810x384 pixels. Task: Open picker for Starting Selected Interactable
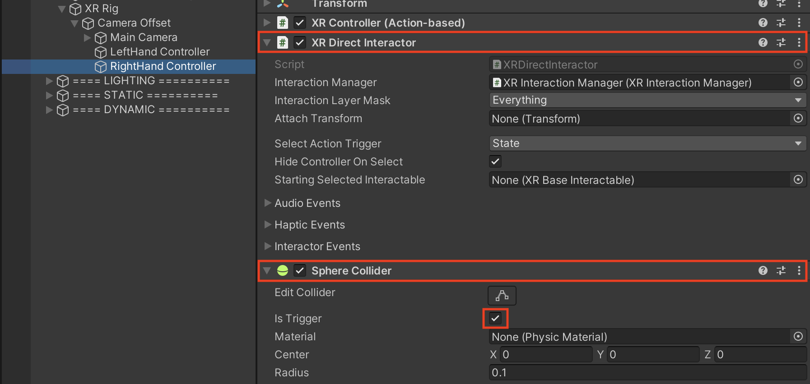(x=798, y=180)
